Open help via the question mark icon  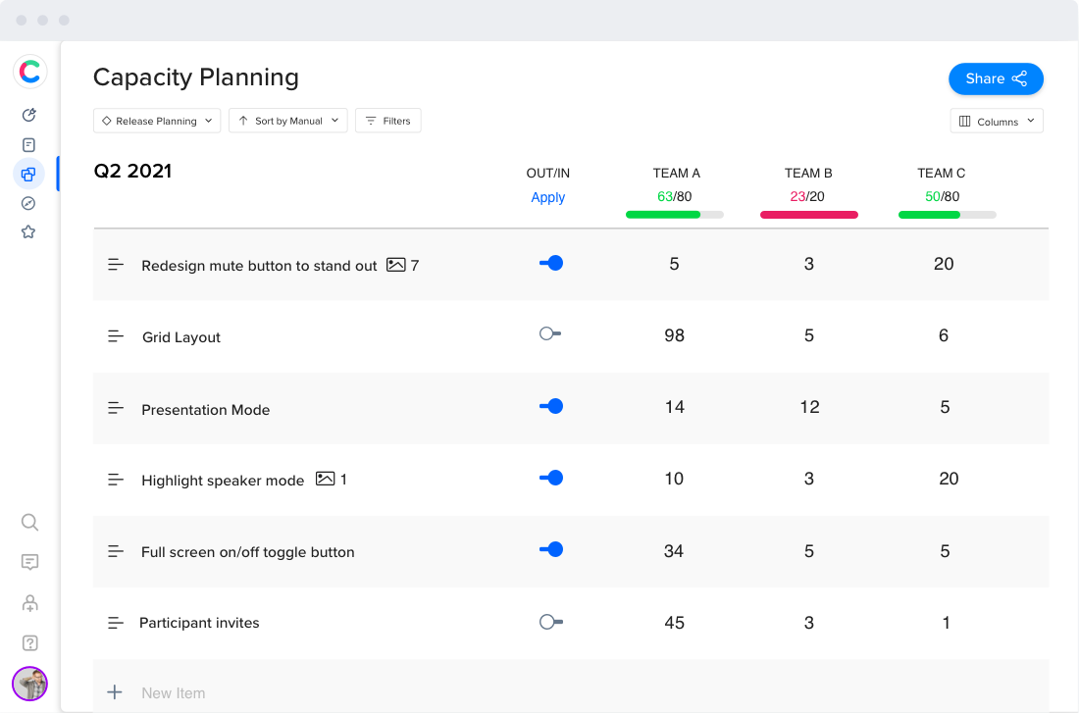click(x=29, y=642)
